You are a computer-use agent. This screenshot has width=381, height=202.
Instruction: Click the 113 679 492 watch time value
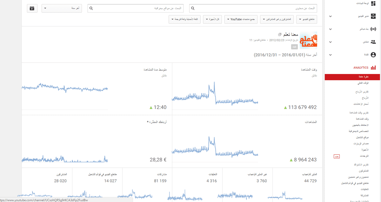tap(302, 107)
